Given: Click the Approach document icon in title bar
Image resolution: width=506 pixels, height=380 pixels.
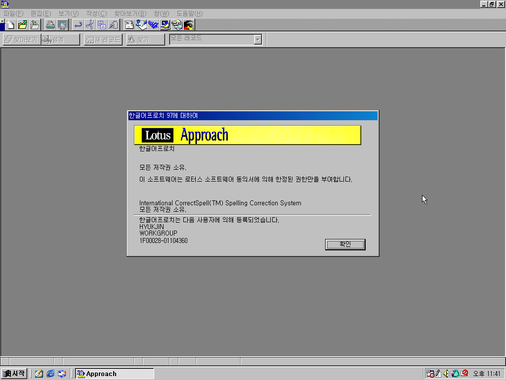Looking at the screenshot, I should [5, 4].
